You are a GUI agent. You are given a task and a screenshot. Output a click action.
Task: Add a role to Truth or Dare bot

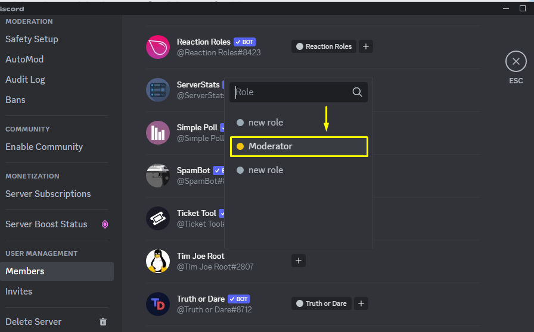(361, 303)
